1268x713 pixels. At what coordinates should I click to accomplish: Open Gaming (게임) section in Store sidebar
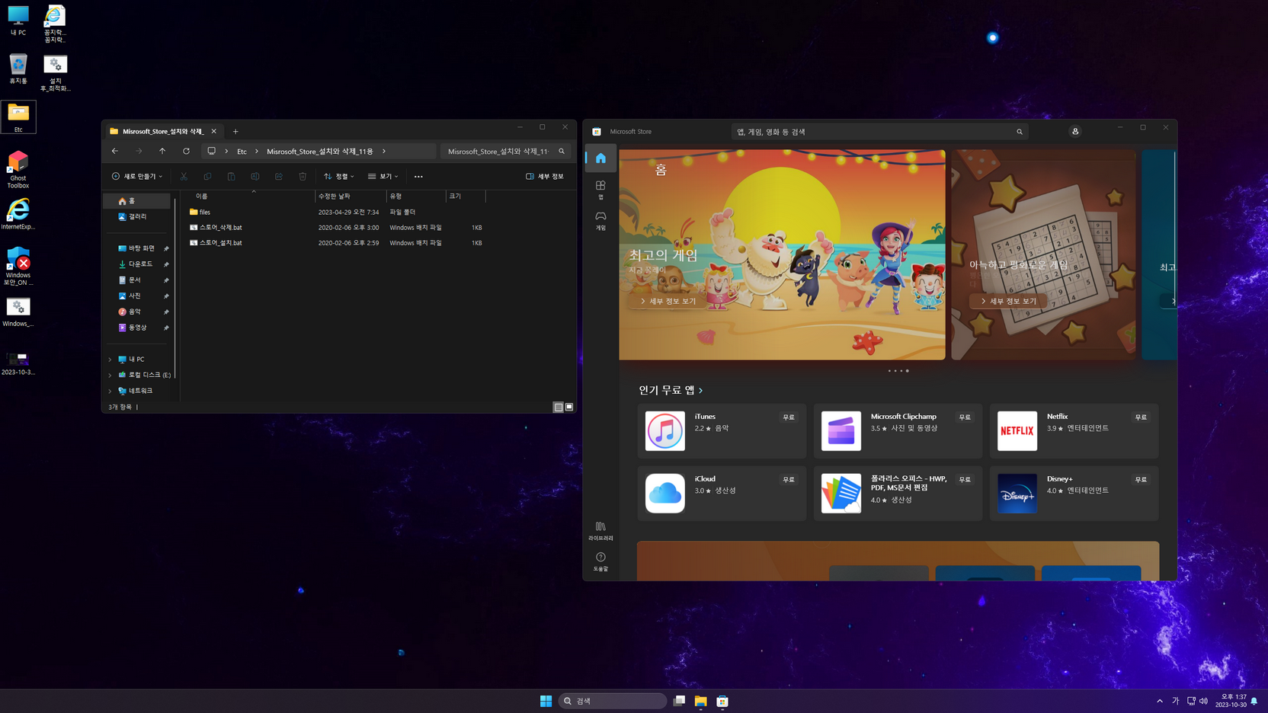coord(600,221)
